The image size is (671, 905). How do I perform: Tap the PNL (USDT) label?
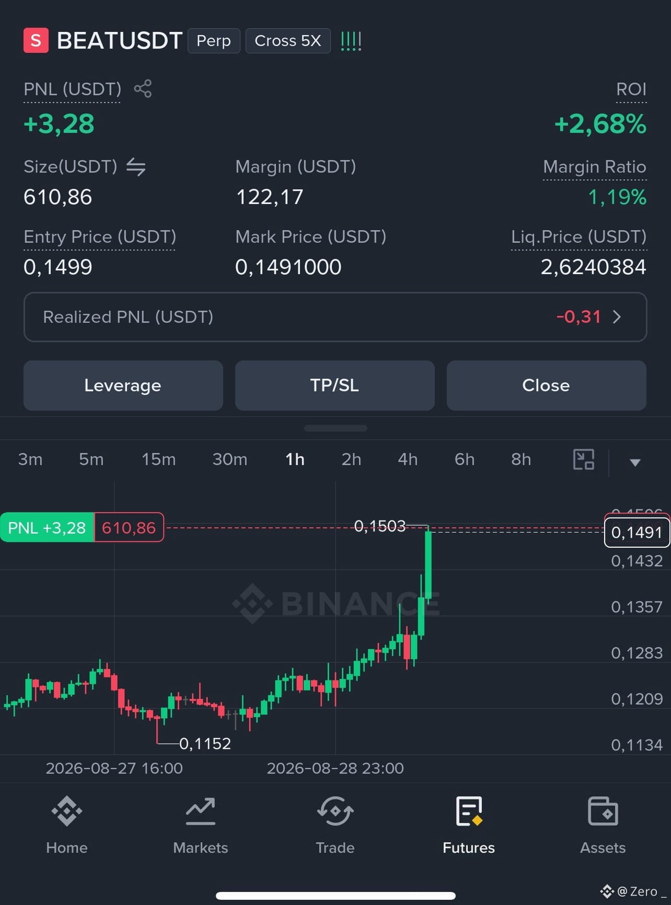(72, 89)
